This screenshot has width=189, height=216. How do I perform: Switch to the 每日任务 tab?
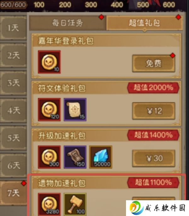68,23
